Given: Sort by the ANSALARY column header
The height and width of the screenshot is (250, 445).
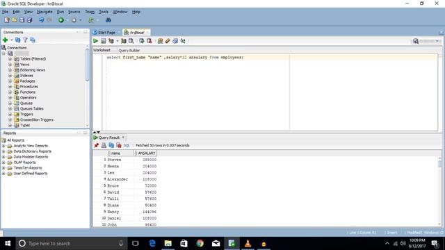Looking at the screenshot, I should point(145,153).
